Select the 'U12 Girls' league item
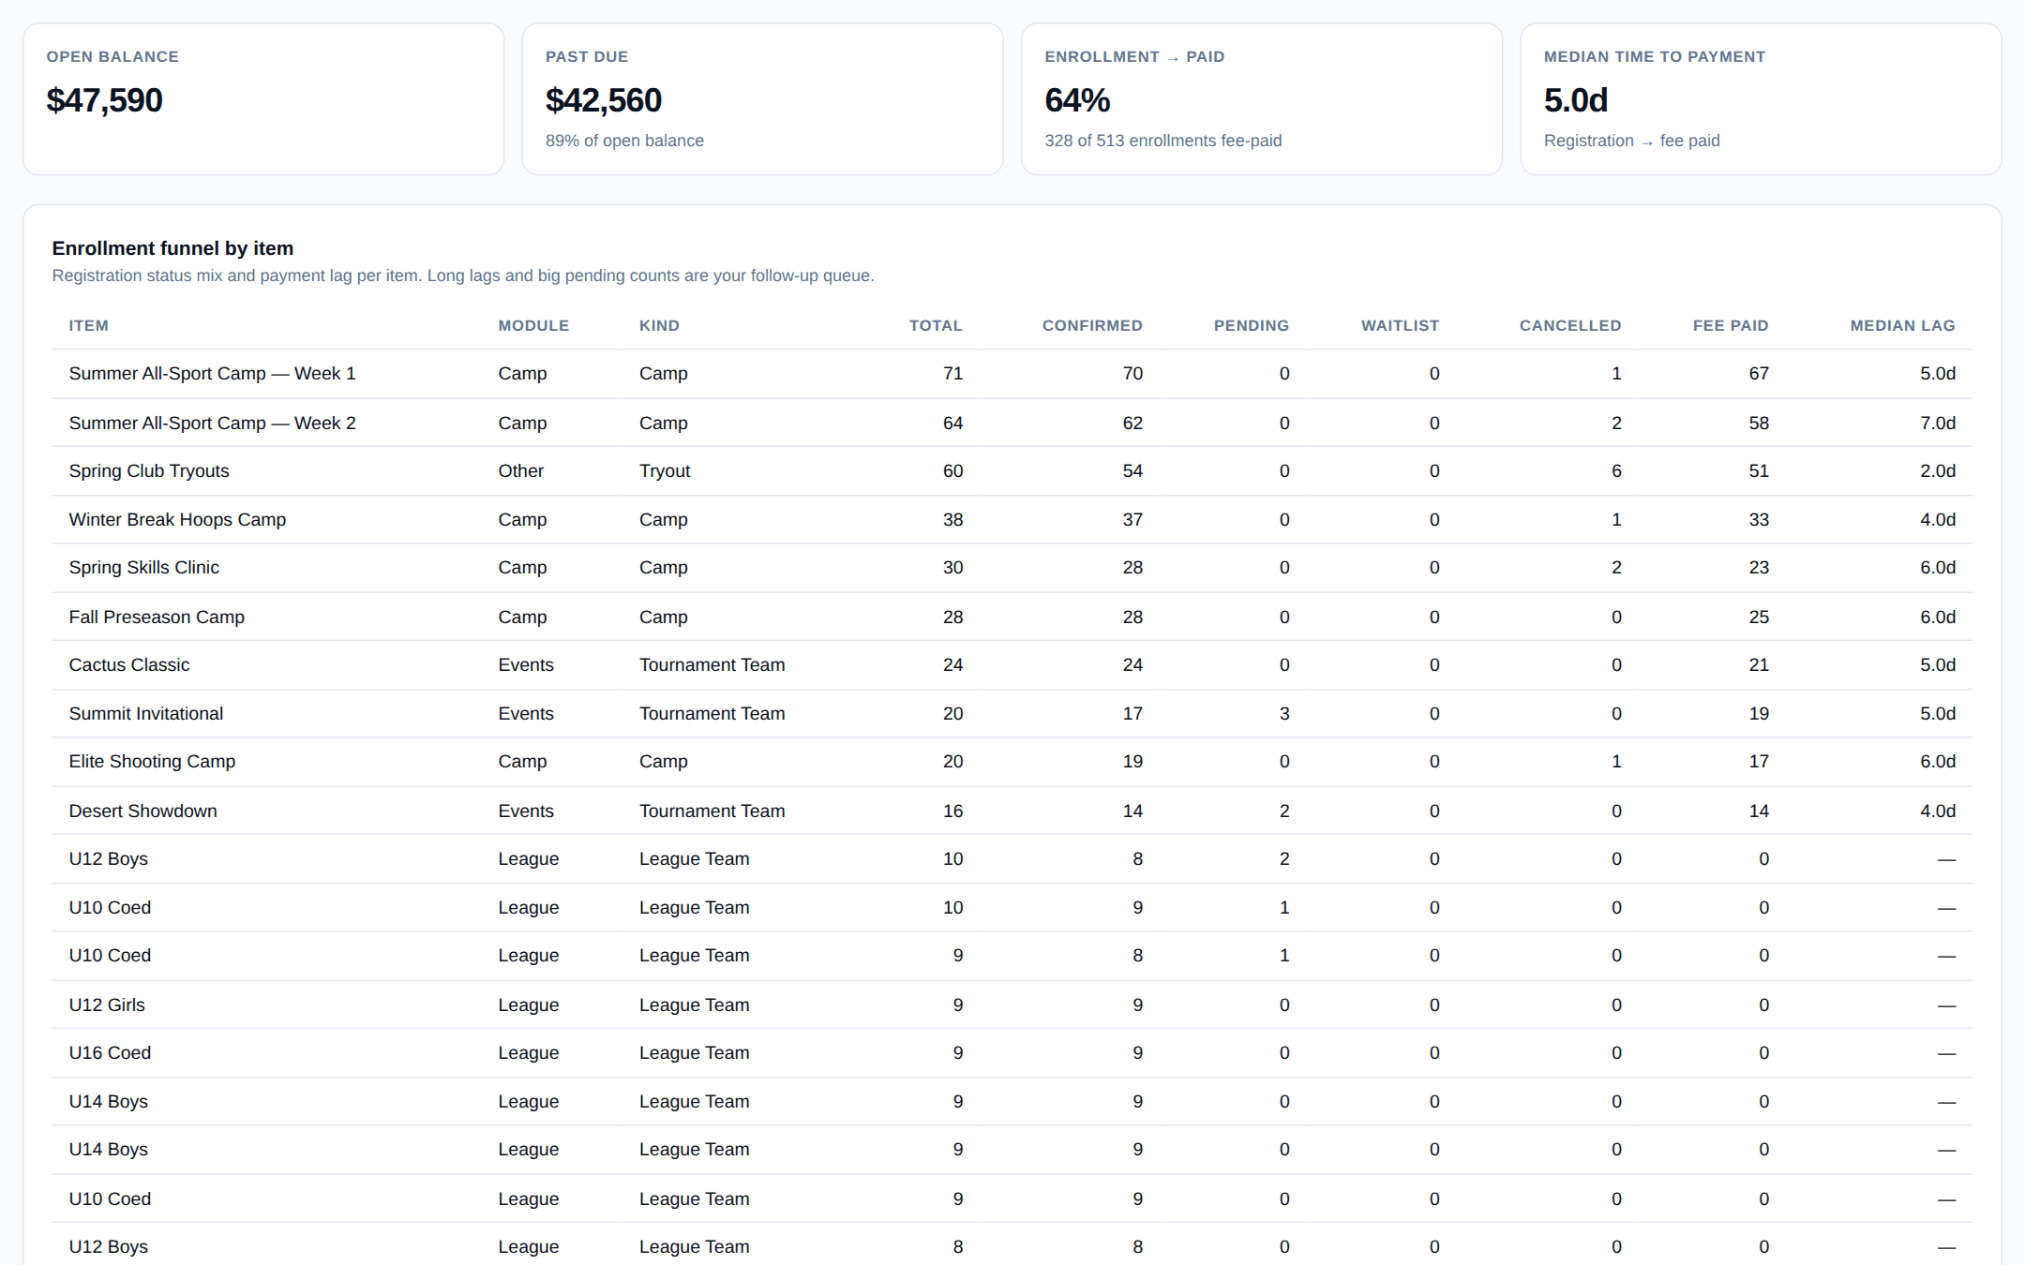2025x1265 pixels. [x=107, y=1005]
